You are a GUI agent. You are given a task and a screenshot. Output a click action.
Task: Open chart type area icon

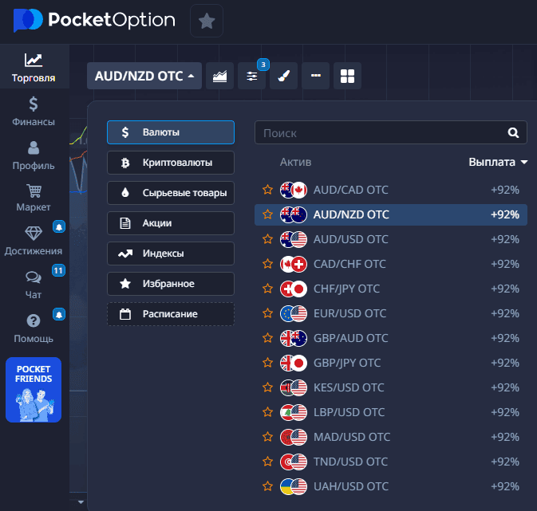tap(220, 76)
